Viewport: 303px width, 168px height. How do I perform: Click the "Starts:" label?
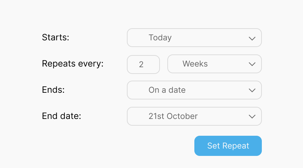pos(55,37)
